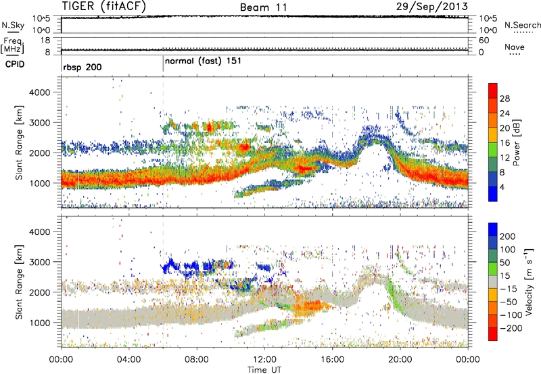The width and height of the screenshot is (541, 374).
Task: Click the '18' frequency axis tick label
Action: 45,41
